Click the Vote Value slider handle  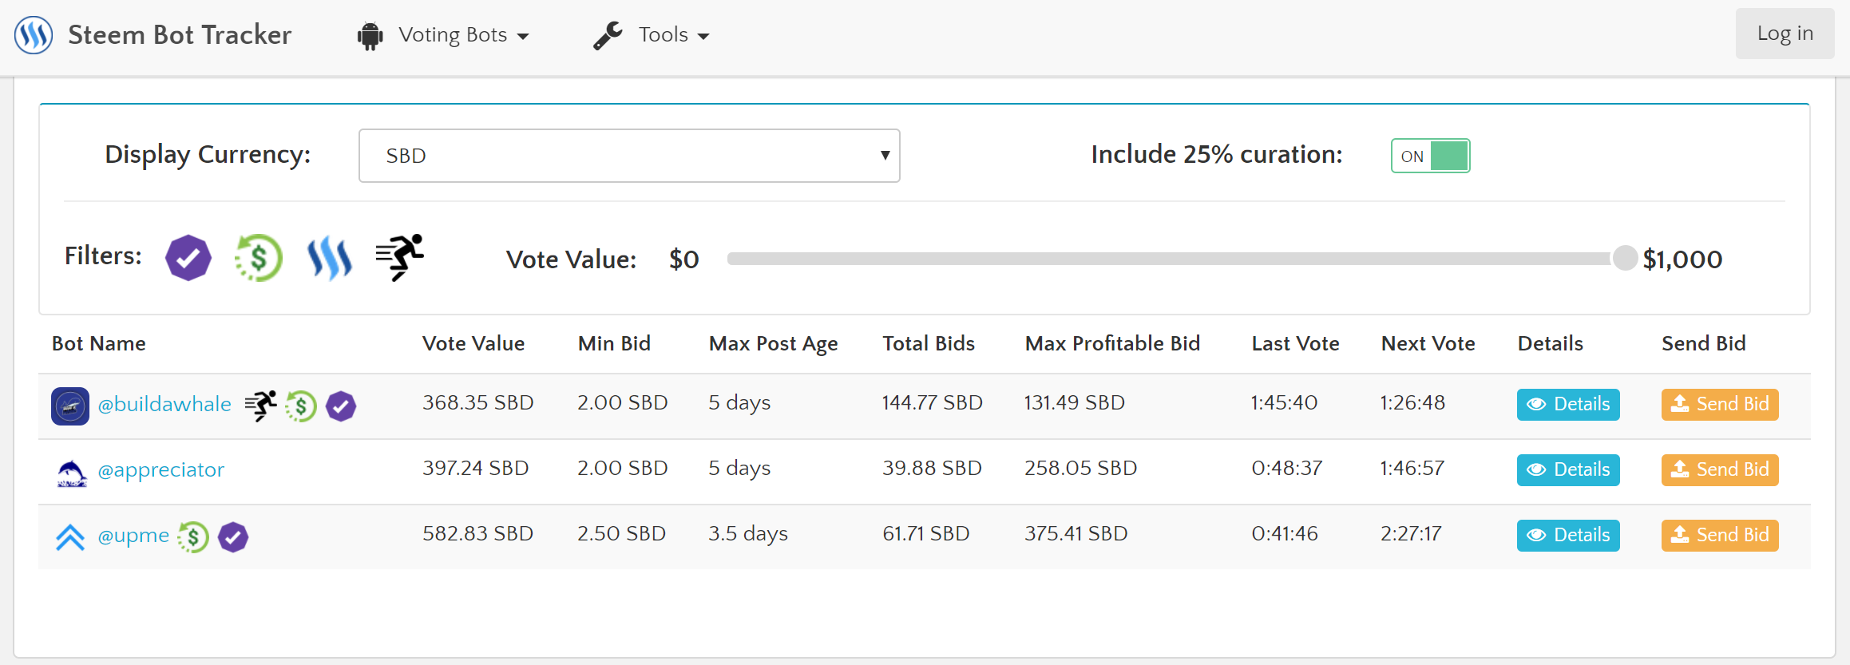[1625, 259]
